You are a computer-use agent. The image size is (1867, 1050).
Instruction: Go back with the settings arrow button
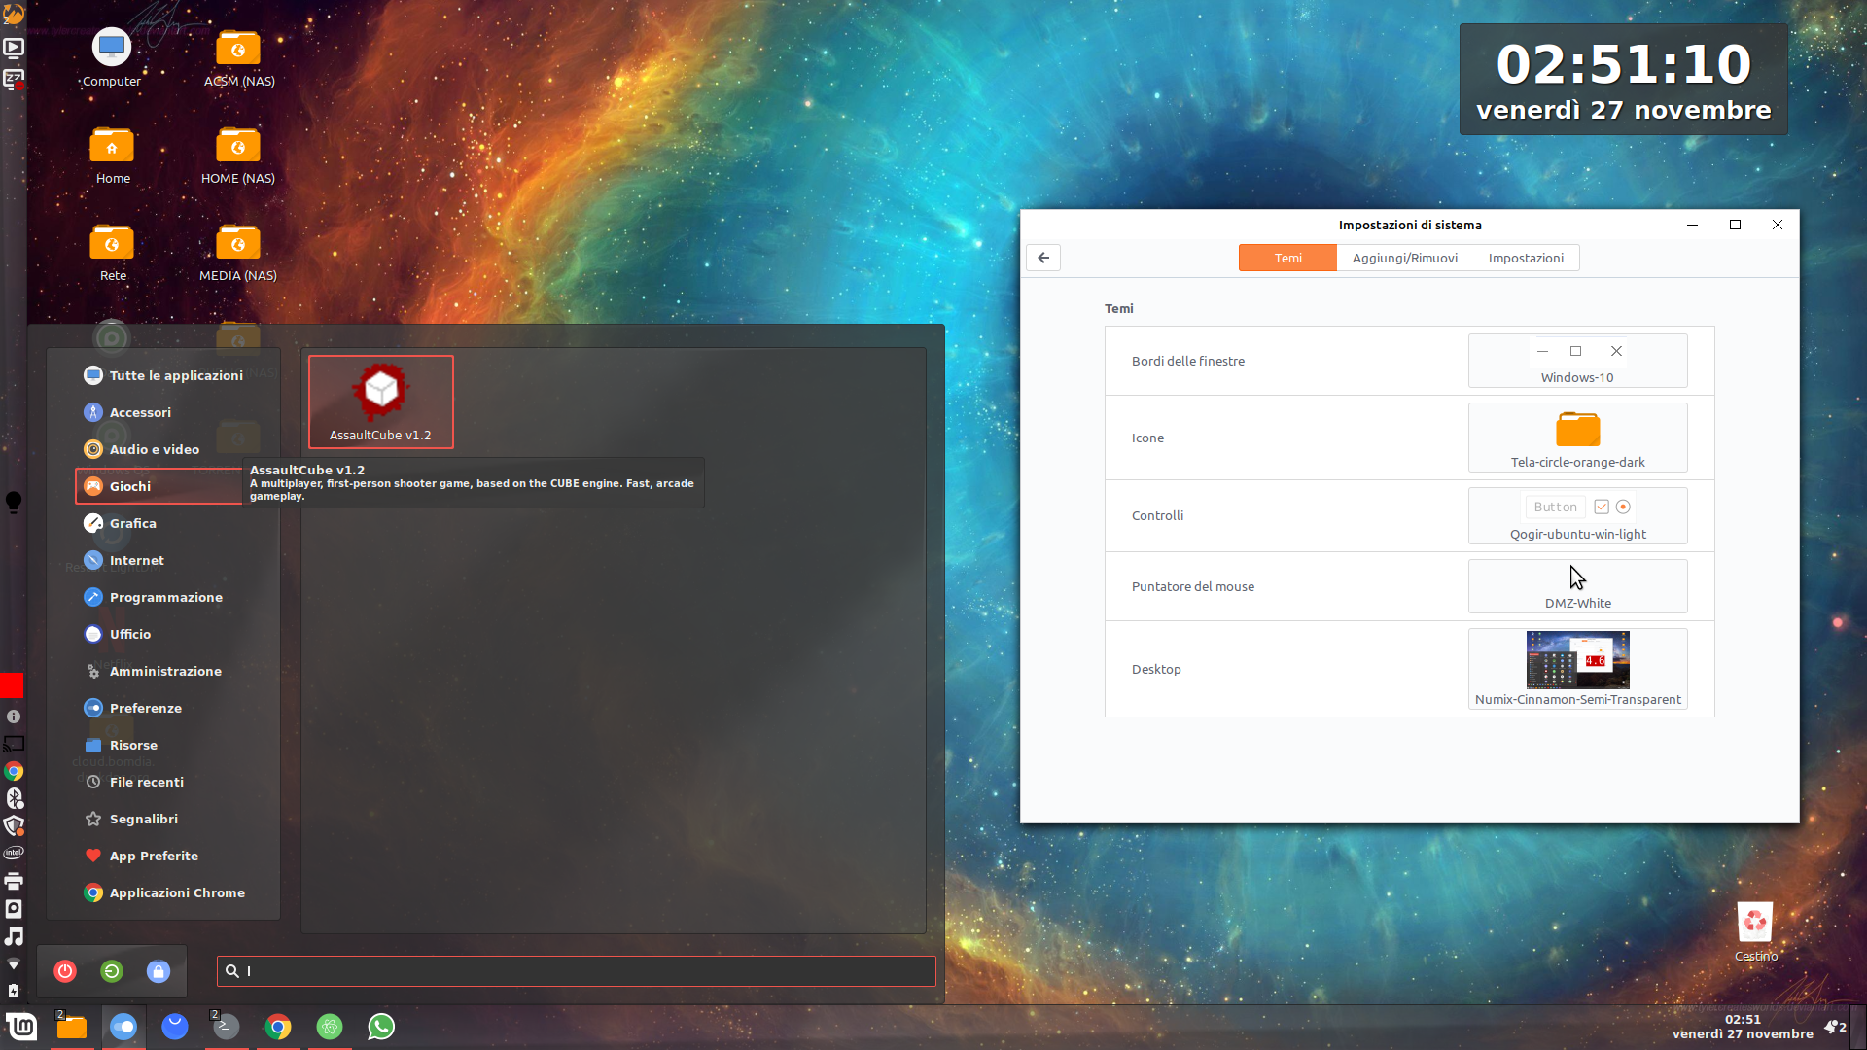(x=1043, y=258)
